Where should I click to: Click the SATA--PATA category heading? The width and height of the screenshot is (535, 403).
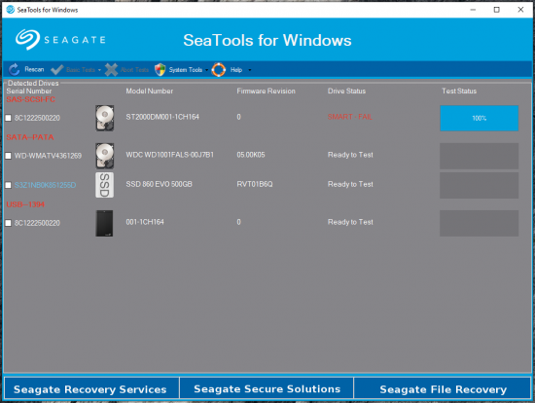[x=30, y=137]
